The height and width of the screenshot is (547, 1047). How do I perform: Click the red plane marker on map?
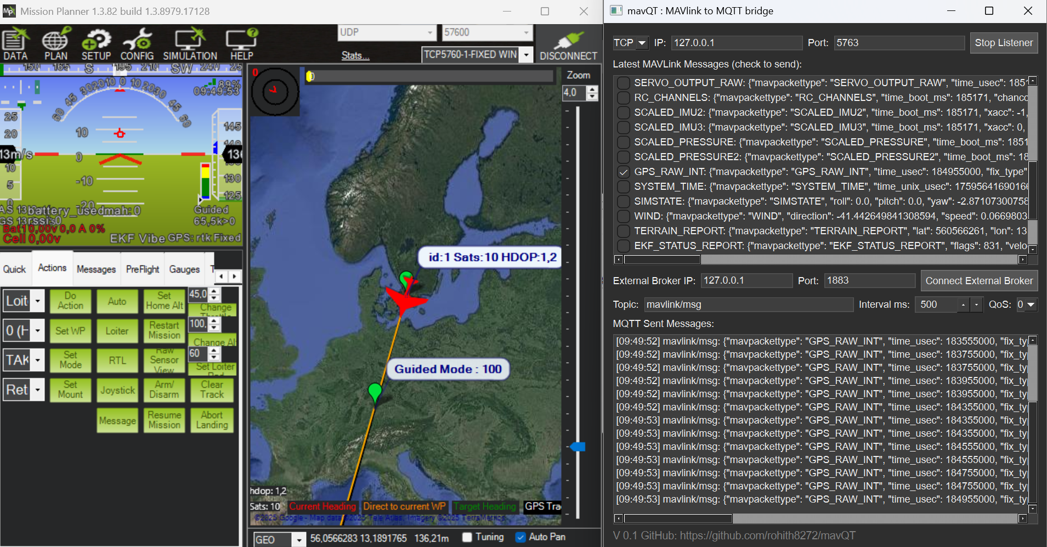pyautogui.click(x=405, y=300)
